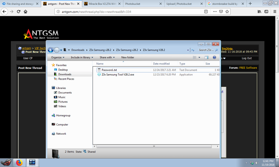Expand breadcrumb arrow after Downloads
This screenshot has height=167, width=279.
click(87, 50)
